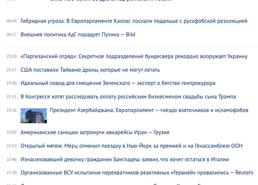Open article 'Внешняя политика АдГ порадует Путина — Bild'
Image resolution: width=258 pixels, height=185 pixels.
[x=78, y=34]
